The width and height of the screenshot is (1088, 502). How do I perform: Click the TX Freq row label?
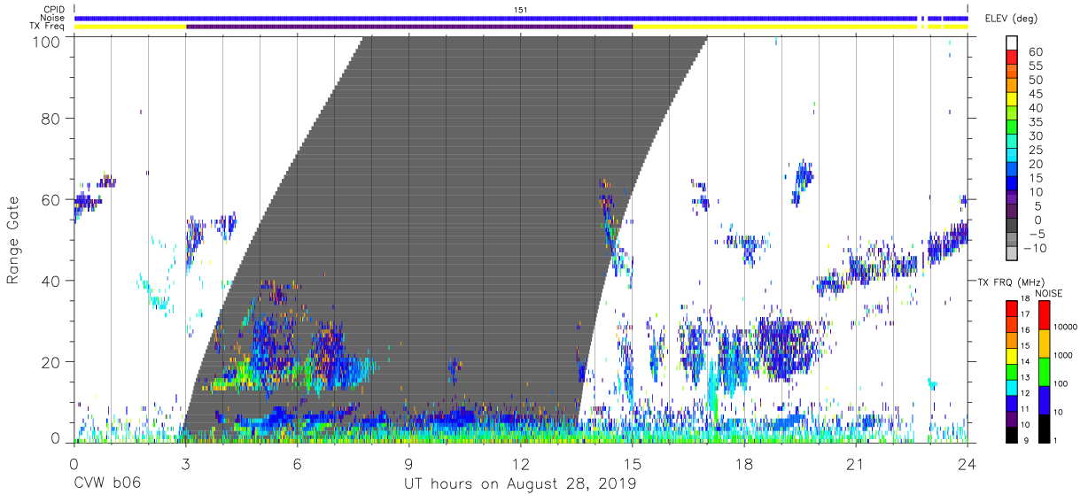49,26
